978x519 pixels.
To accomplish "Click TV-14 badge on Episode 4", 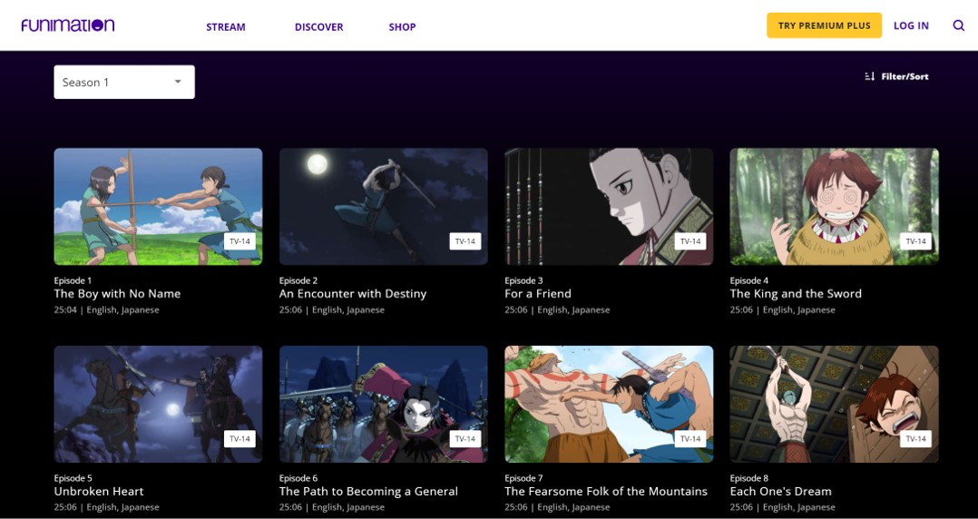I will (915, 241).
